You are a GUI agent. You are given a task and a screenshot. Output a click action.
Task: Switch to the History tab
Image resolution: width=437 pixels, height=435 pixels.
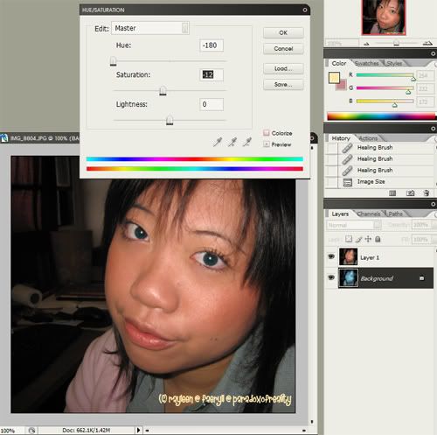click(x=341, y=138)
